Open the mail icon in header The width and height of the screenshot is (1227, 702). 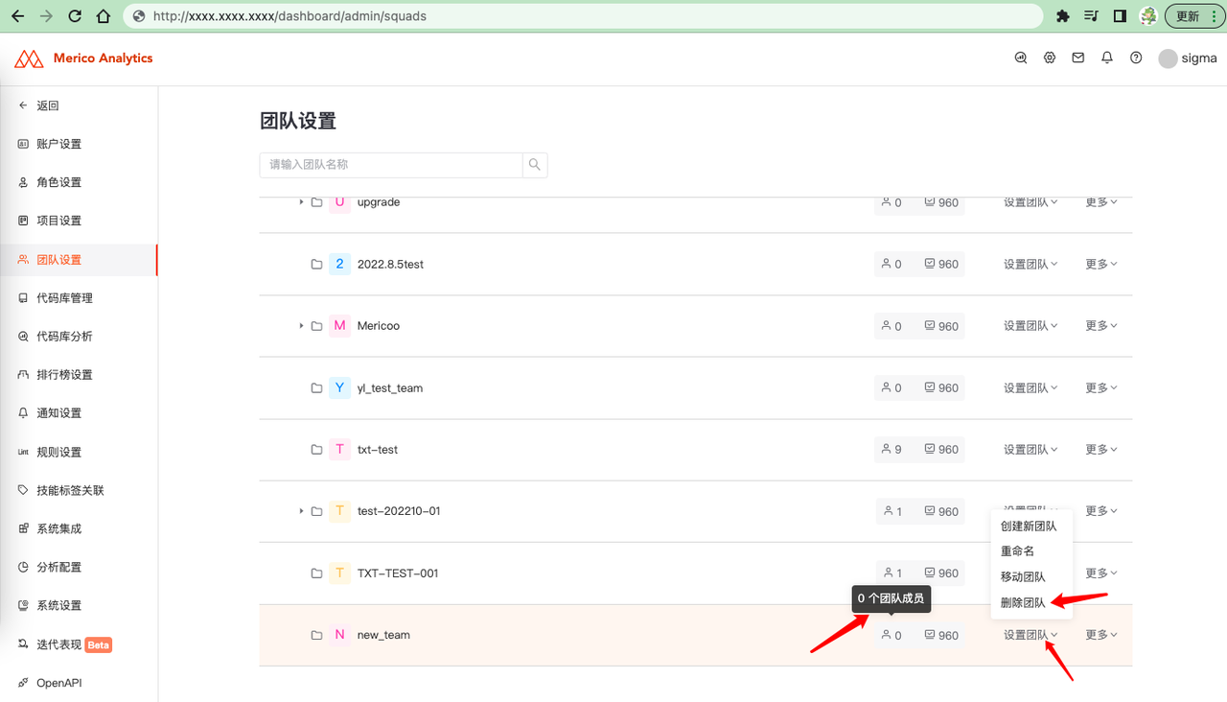point(1078,58)
